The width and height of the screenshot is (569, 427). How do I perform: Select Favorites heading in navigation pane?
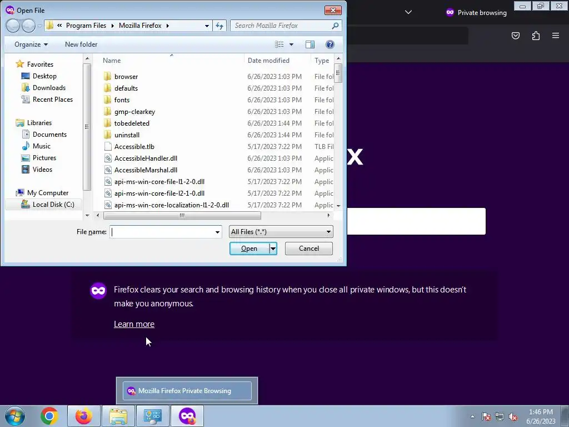(39, 64)
